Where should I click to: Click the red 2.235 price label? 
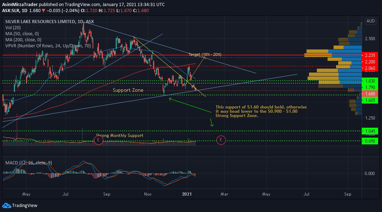click(x=370, y=55)
